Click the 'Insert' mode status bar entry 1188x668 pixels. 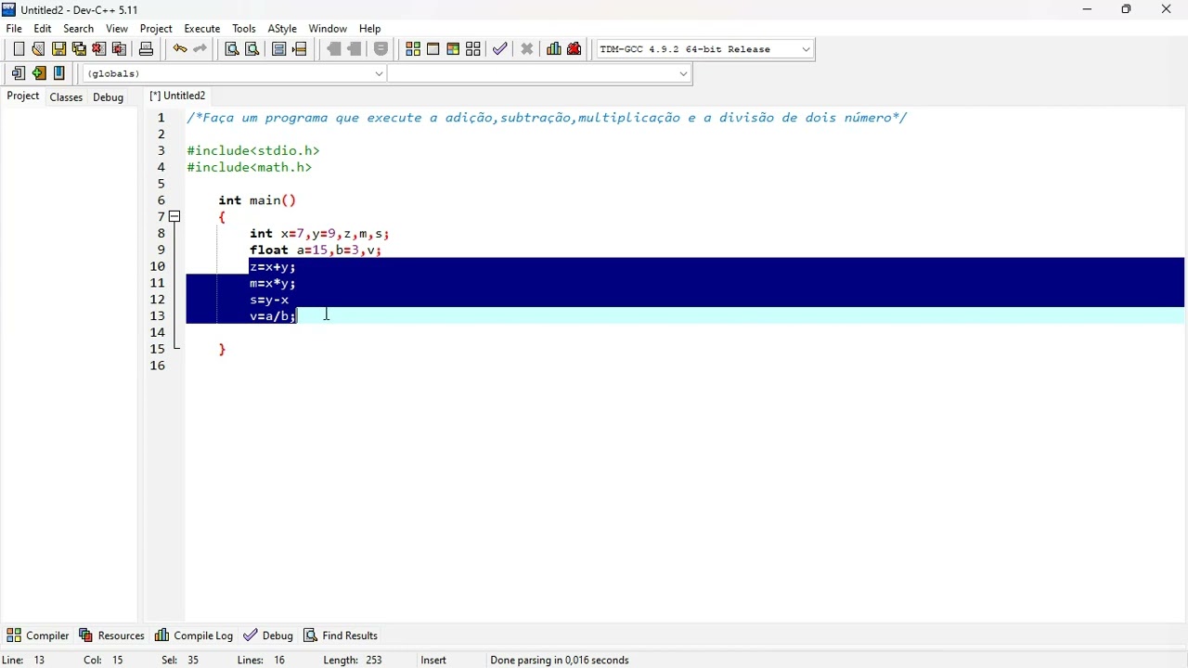(x=433, y=661)
